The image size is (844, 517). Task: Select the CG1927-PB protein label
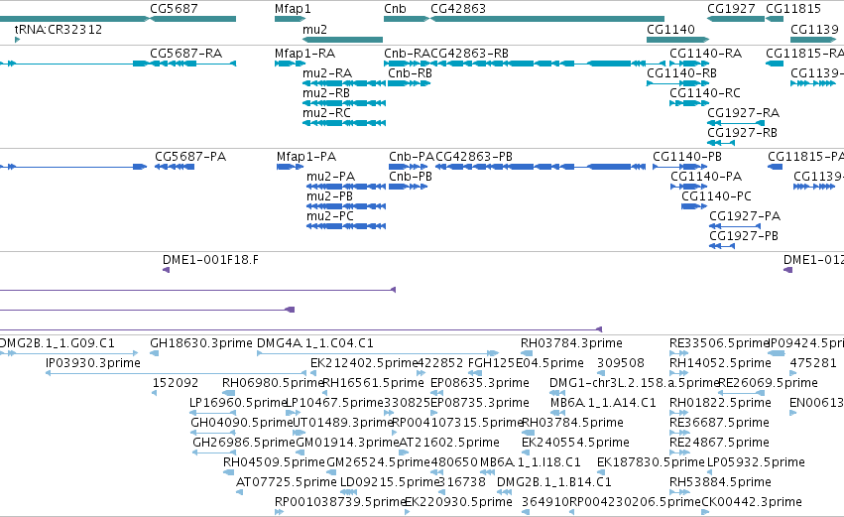coord(744,236)
